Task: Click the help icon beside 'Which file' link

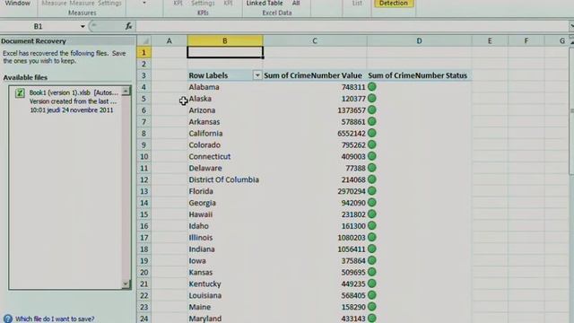Action: point(8,319)
